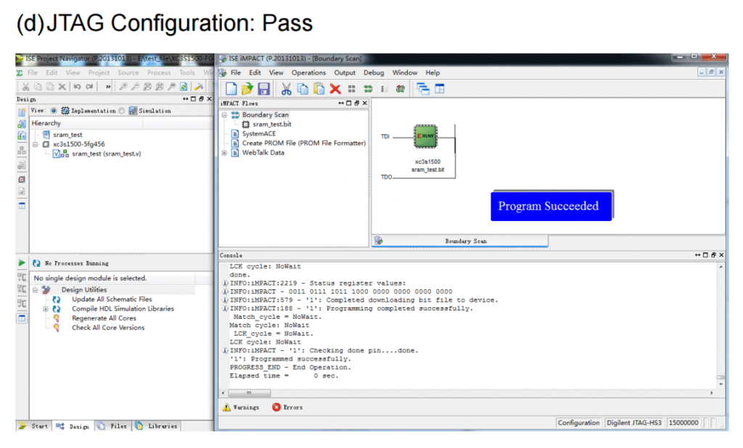
Task: Collapse the xc3s1500-5fg456 hierarchy node
Action: pos(36,144)
